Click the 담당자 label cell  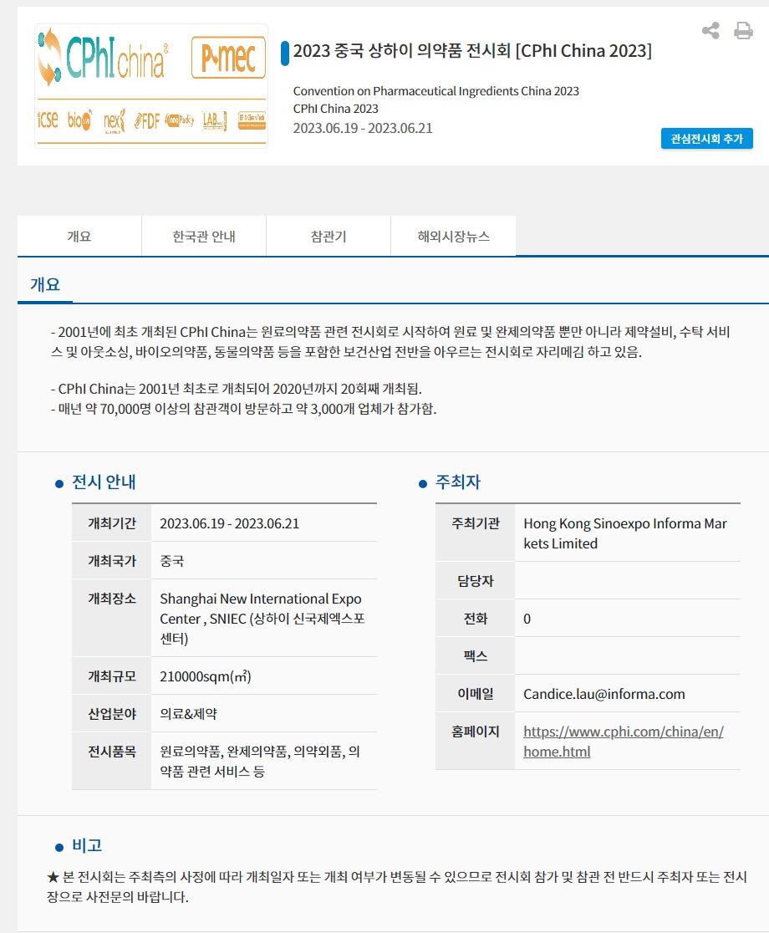[x=476, y=581]
